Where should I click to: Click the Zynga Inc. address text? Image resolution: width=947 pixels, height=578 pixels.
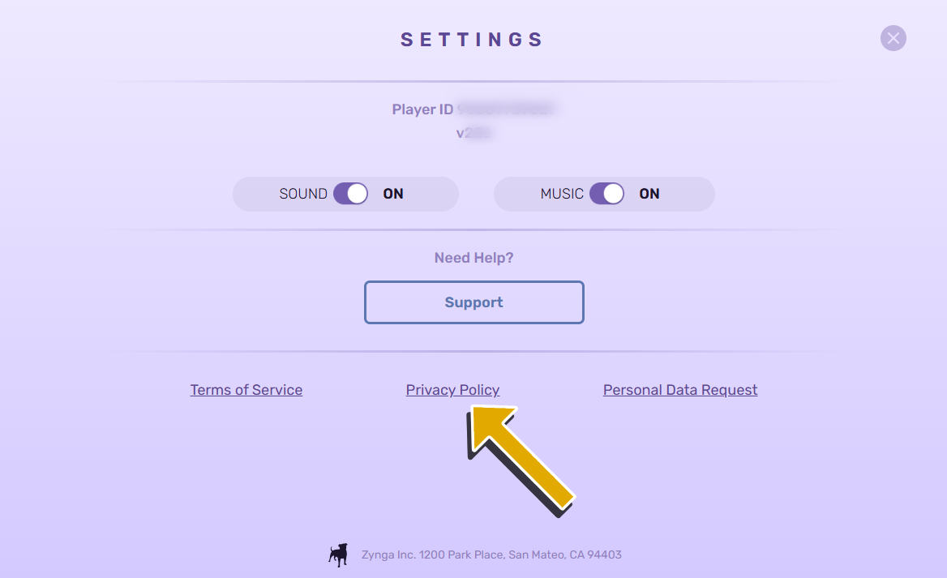coord(491,555)
